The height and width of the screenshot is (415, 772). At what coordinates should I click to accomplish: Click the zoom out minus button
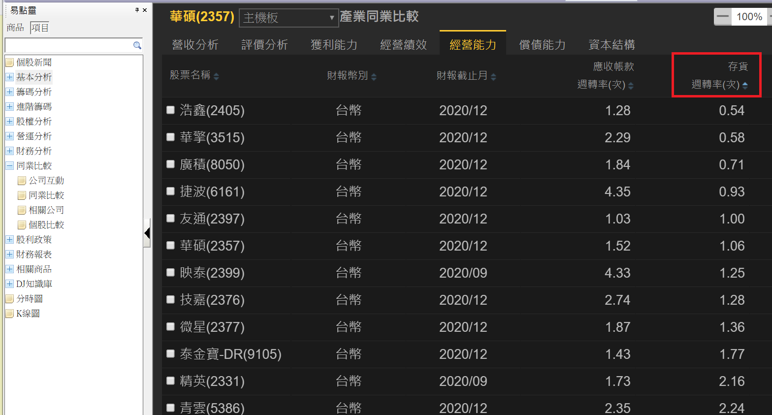click(722, 17)
